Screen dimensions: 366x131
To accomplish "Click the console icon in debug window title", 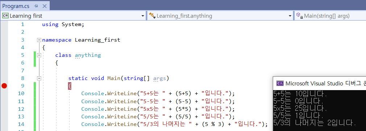I will click(280, 83).
